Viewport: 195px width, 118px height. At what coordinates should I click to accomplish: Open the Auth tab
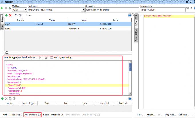click(5, 115)
